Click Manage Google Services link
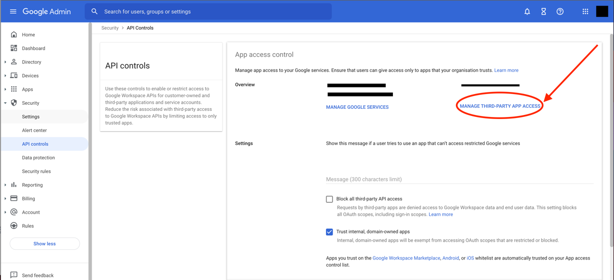Image resolution: width=614 pixels, height=280 pixels. pos(357,107)
